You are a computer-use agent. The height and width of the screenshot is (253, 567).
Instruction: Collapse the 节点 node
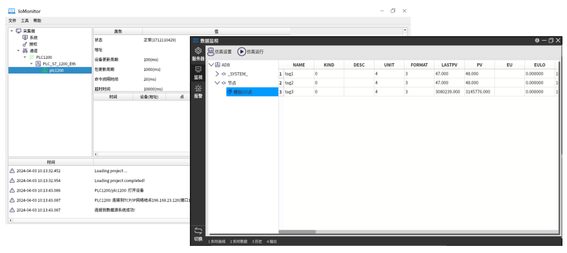click(218, 83)
